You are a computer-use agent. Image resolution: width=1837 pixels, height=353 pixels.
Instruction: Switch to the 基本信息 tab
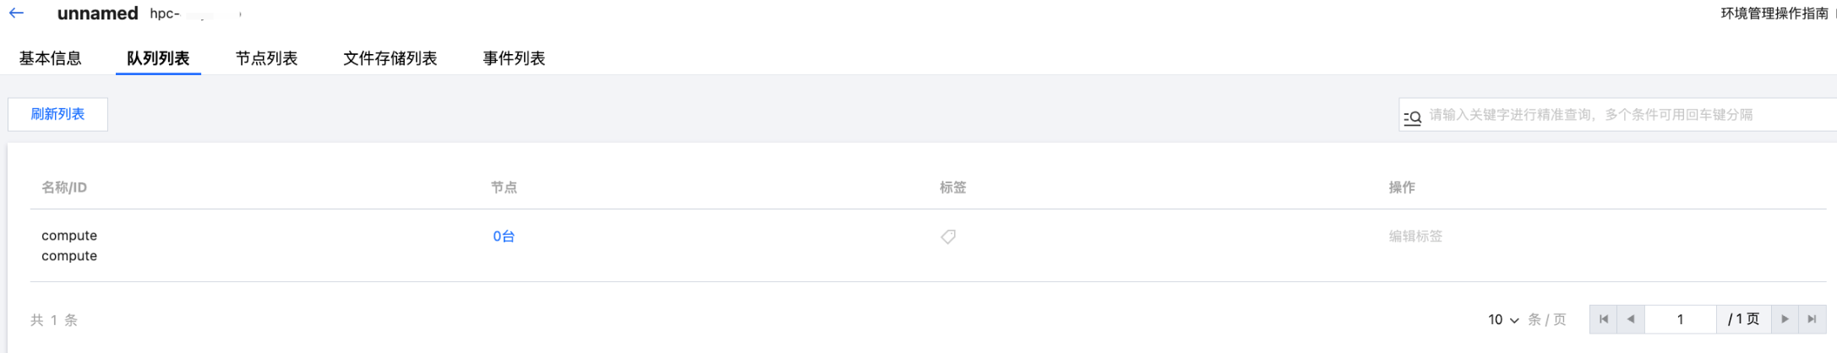[51, 58]
